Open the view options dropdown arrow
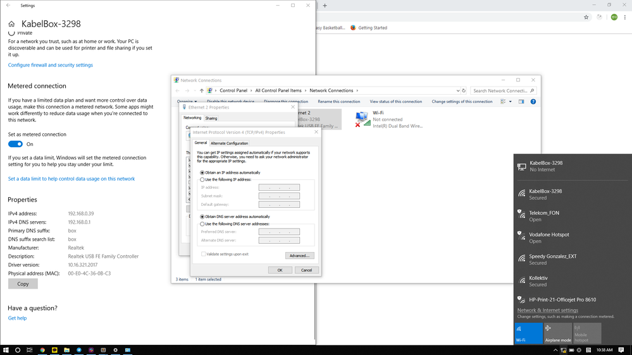This screenshot has height=355, width=632. pos(511,102)
